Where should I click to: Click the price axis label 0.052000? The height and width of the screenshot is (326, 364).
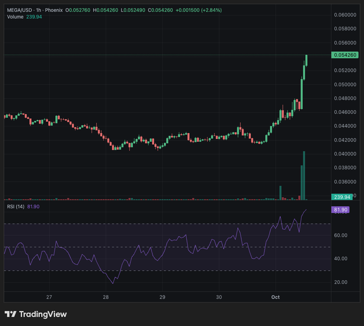[x=345, y=70]
